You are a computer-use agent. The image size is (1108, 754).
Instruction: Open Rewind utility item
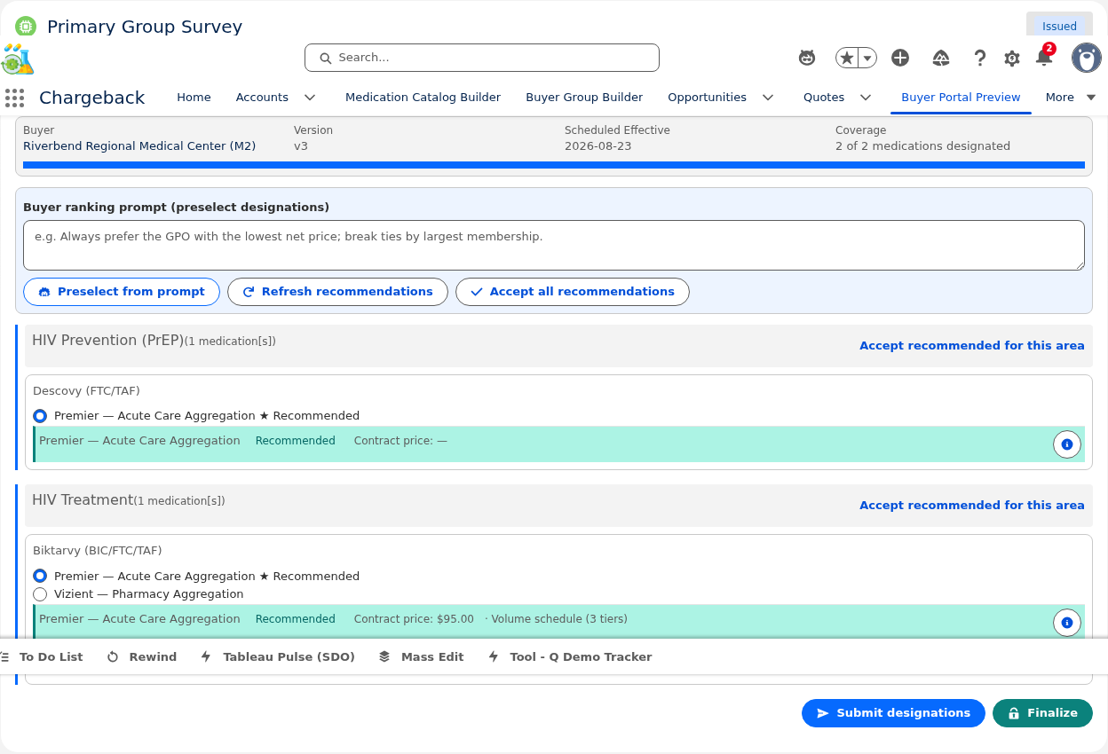pyautogui.click(x=142, y=657)
